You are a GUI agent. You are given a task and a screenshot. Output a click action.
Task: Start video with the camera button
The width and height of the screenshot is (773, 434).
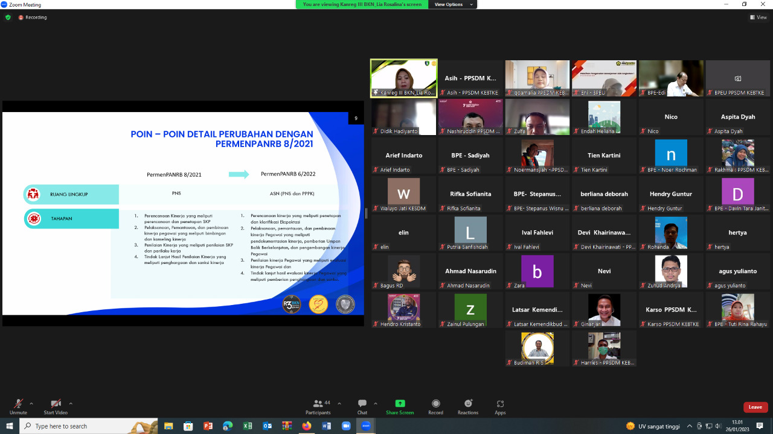[56, 404]
